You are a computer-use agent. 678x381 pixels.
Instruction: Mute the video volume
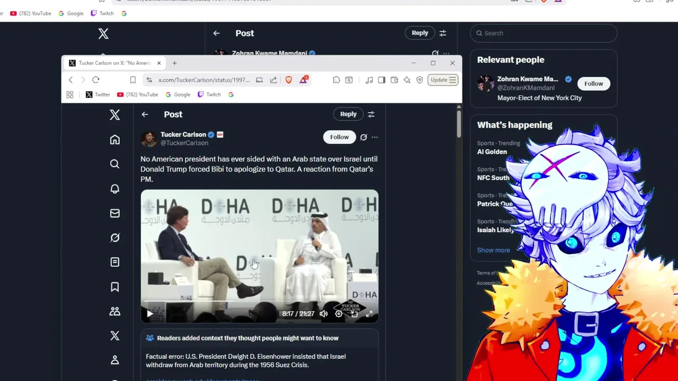(324, 314)
